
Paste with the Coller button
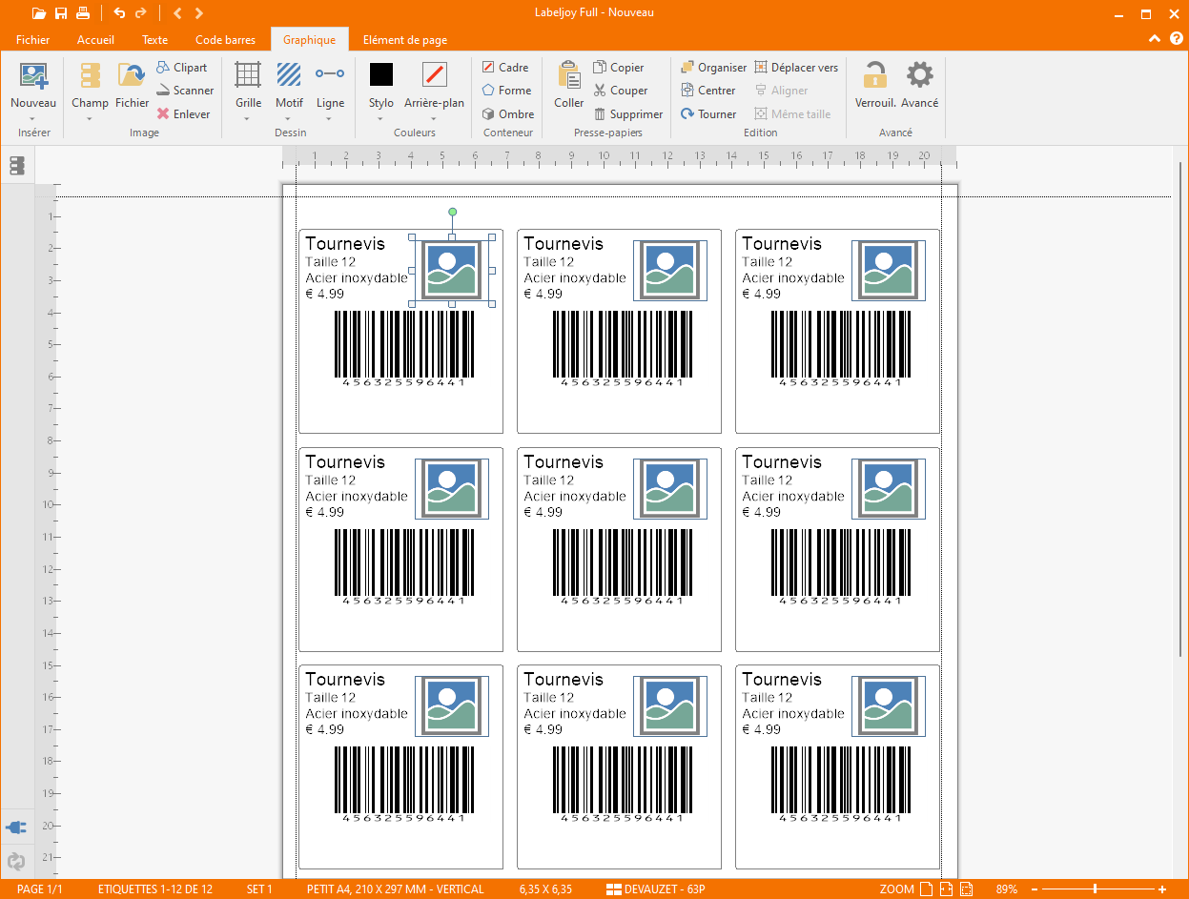click(569, 85)
